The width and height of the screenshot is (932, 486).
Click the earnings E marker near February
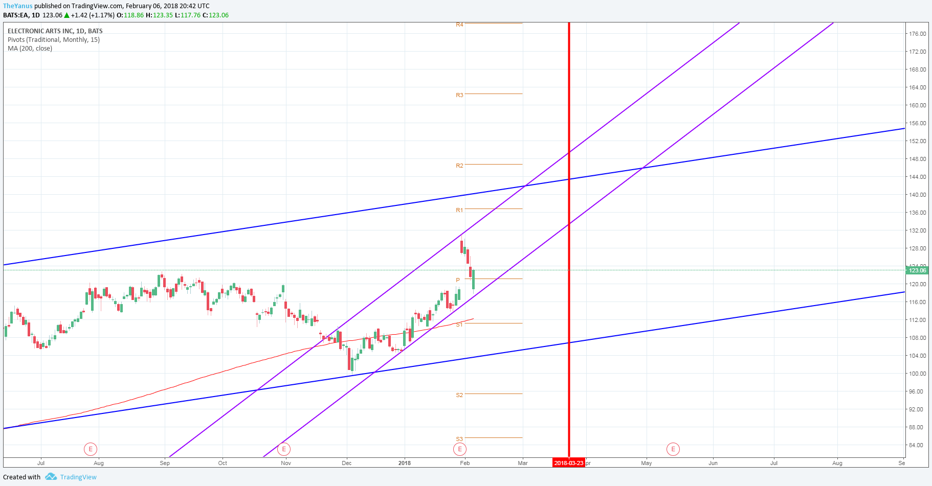[460, 449]
